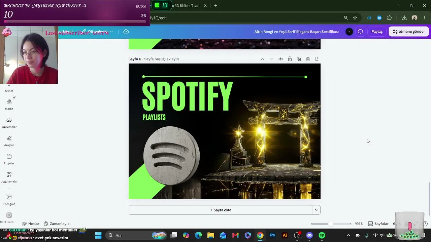Open the Chrome three-dot menu
The width and height of the screenshot is (431, 242).
pyautogui.click(x=425, y=18)
